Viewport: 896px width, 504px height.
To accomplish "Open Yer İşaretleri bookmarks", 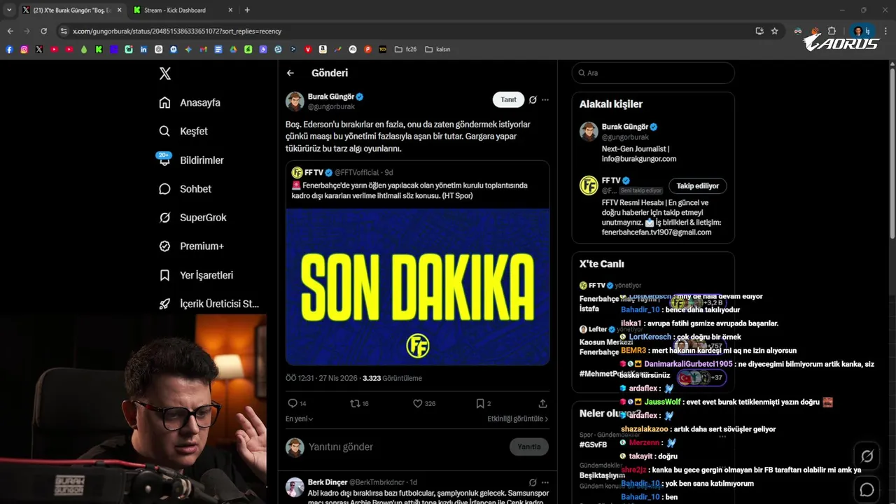I will tap(196, 275).
